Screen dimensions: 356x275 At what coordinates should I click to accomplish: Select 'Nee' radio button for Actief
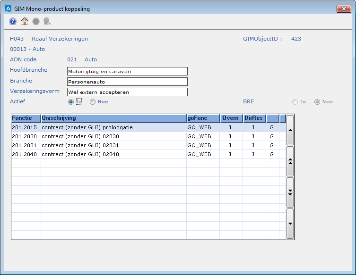pos(93,101)
